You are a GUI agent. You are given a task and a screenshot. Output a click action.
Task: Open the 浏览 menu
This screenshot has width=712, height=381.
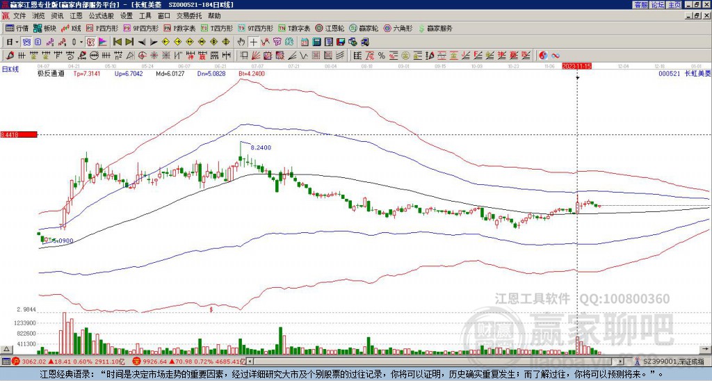[x=39, y=16]
